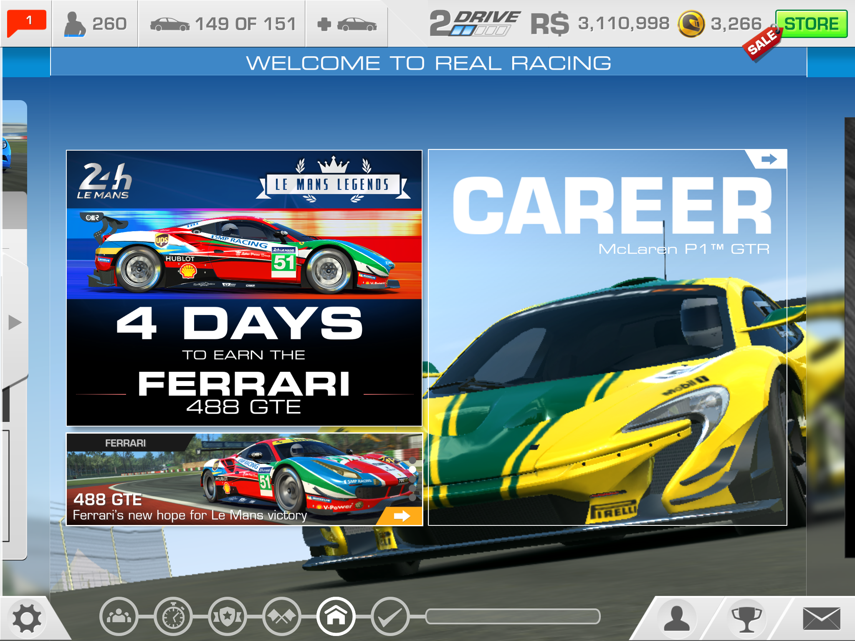Expand the left side panel play arrow
The image size is (855, 641).
(x=15, y=322)
